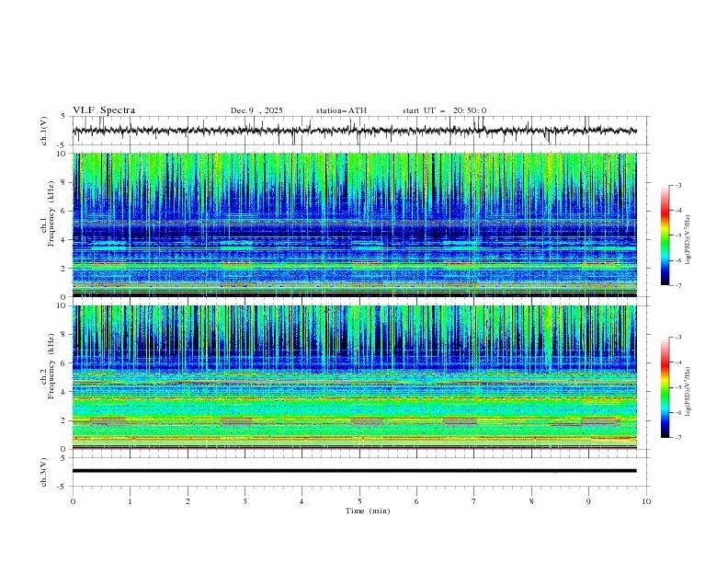Click the ch.3(V) amplitude axis label
Image resolution: width=728 pixels, height=563 pixels.
(x=44, y=470)
